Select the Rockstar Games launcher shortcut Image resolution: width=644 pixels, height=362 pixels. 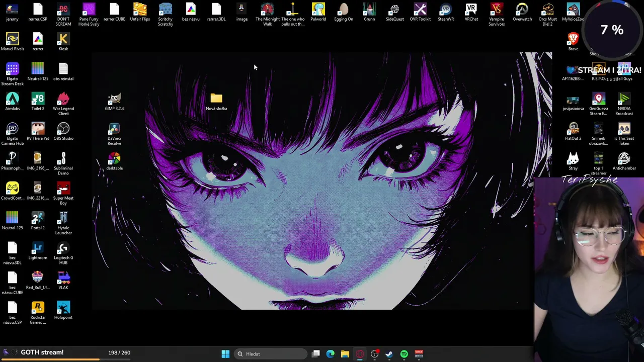pos(38,313)
